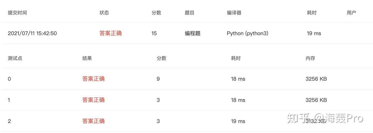
Task: Click the 内存 column header
Action: 310,58
